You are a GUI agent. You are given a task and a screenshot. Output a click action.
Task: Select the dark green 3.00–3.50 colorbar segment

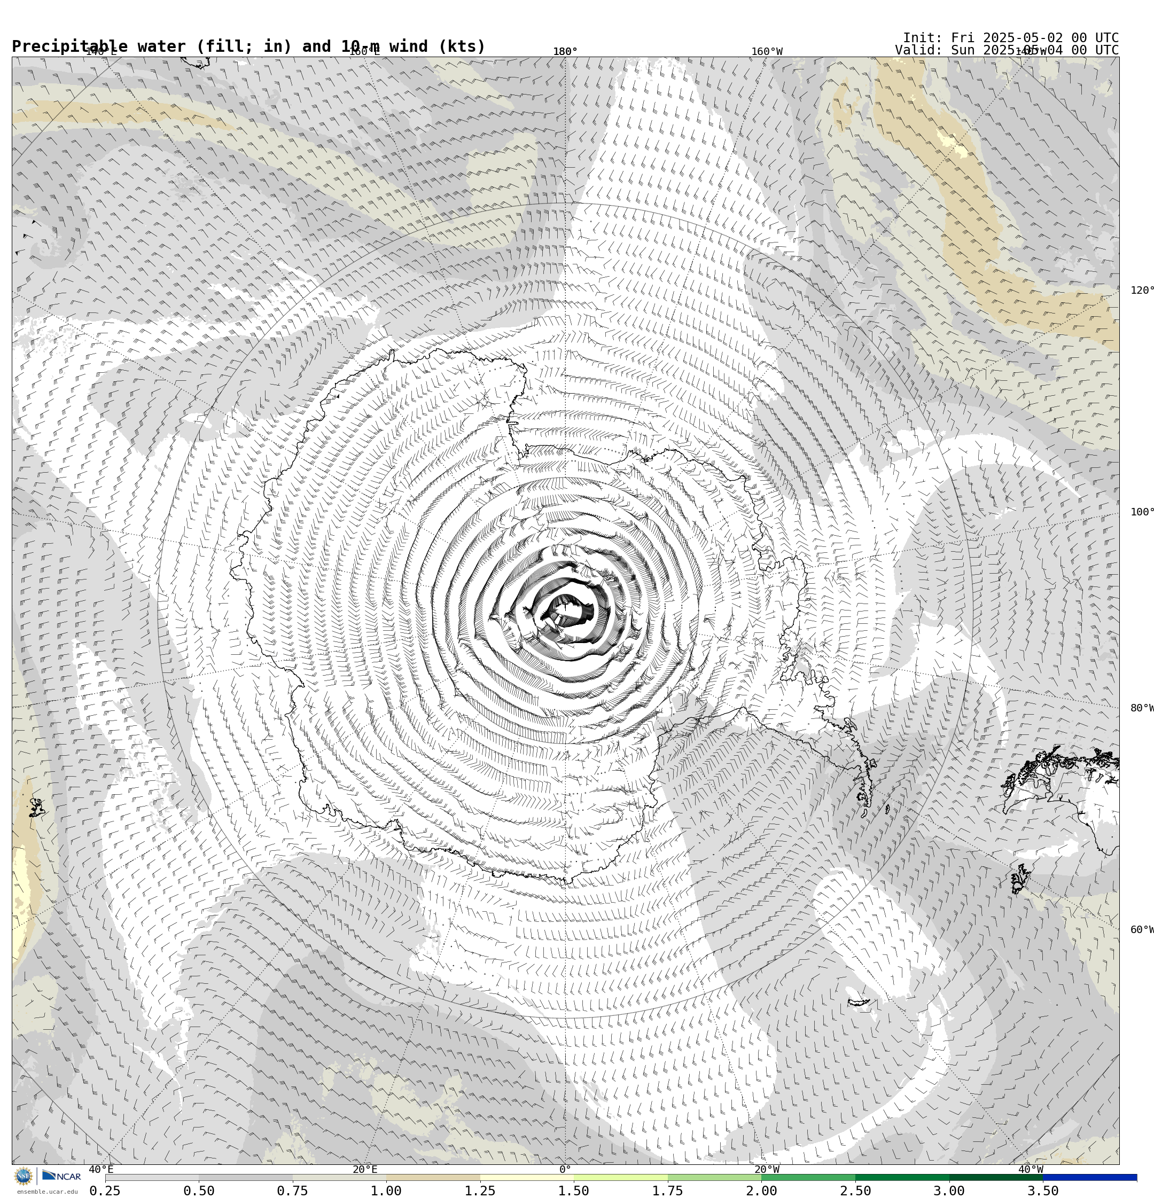pos(996,1177)
